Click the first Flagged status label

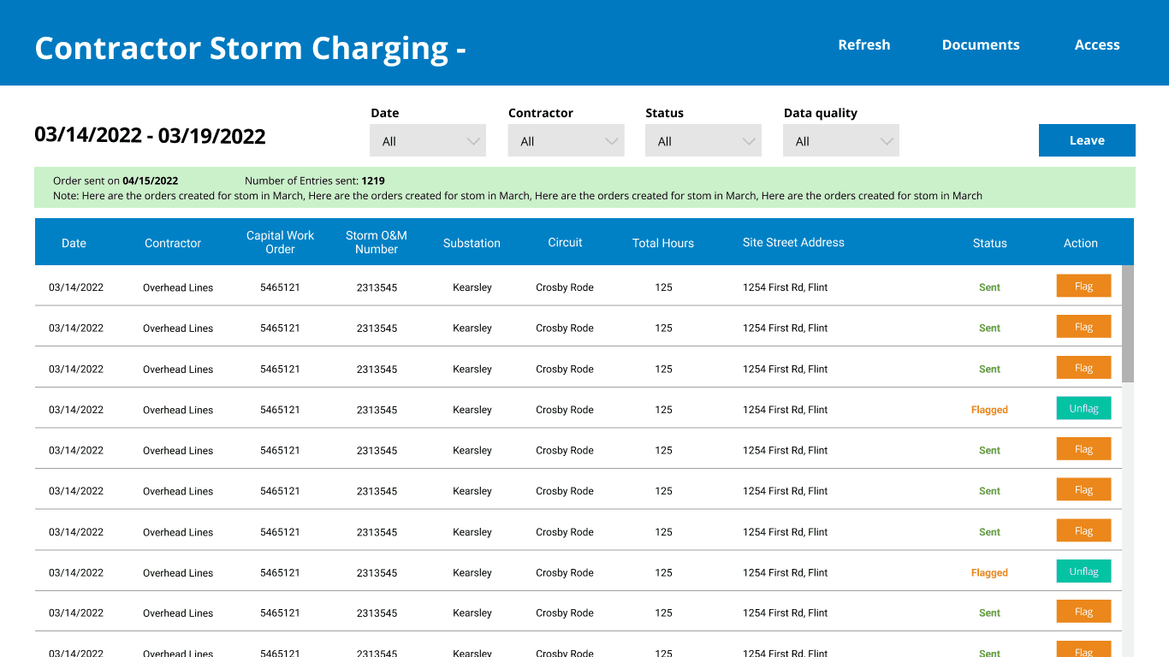pos(989,410)
